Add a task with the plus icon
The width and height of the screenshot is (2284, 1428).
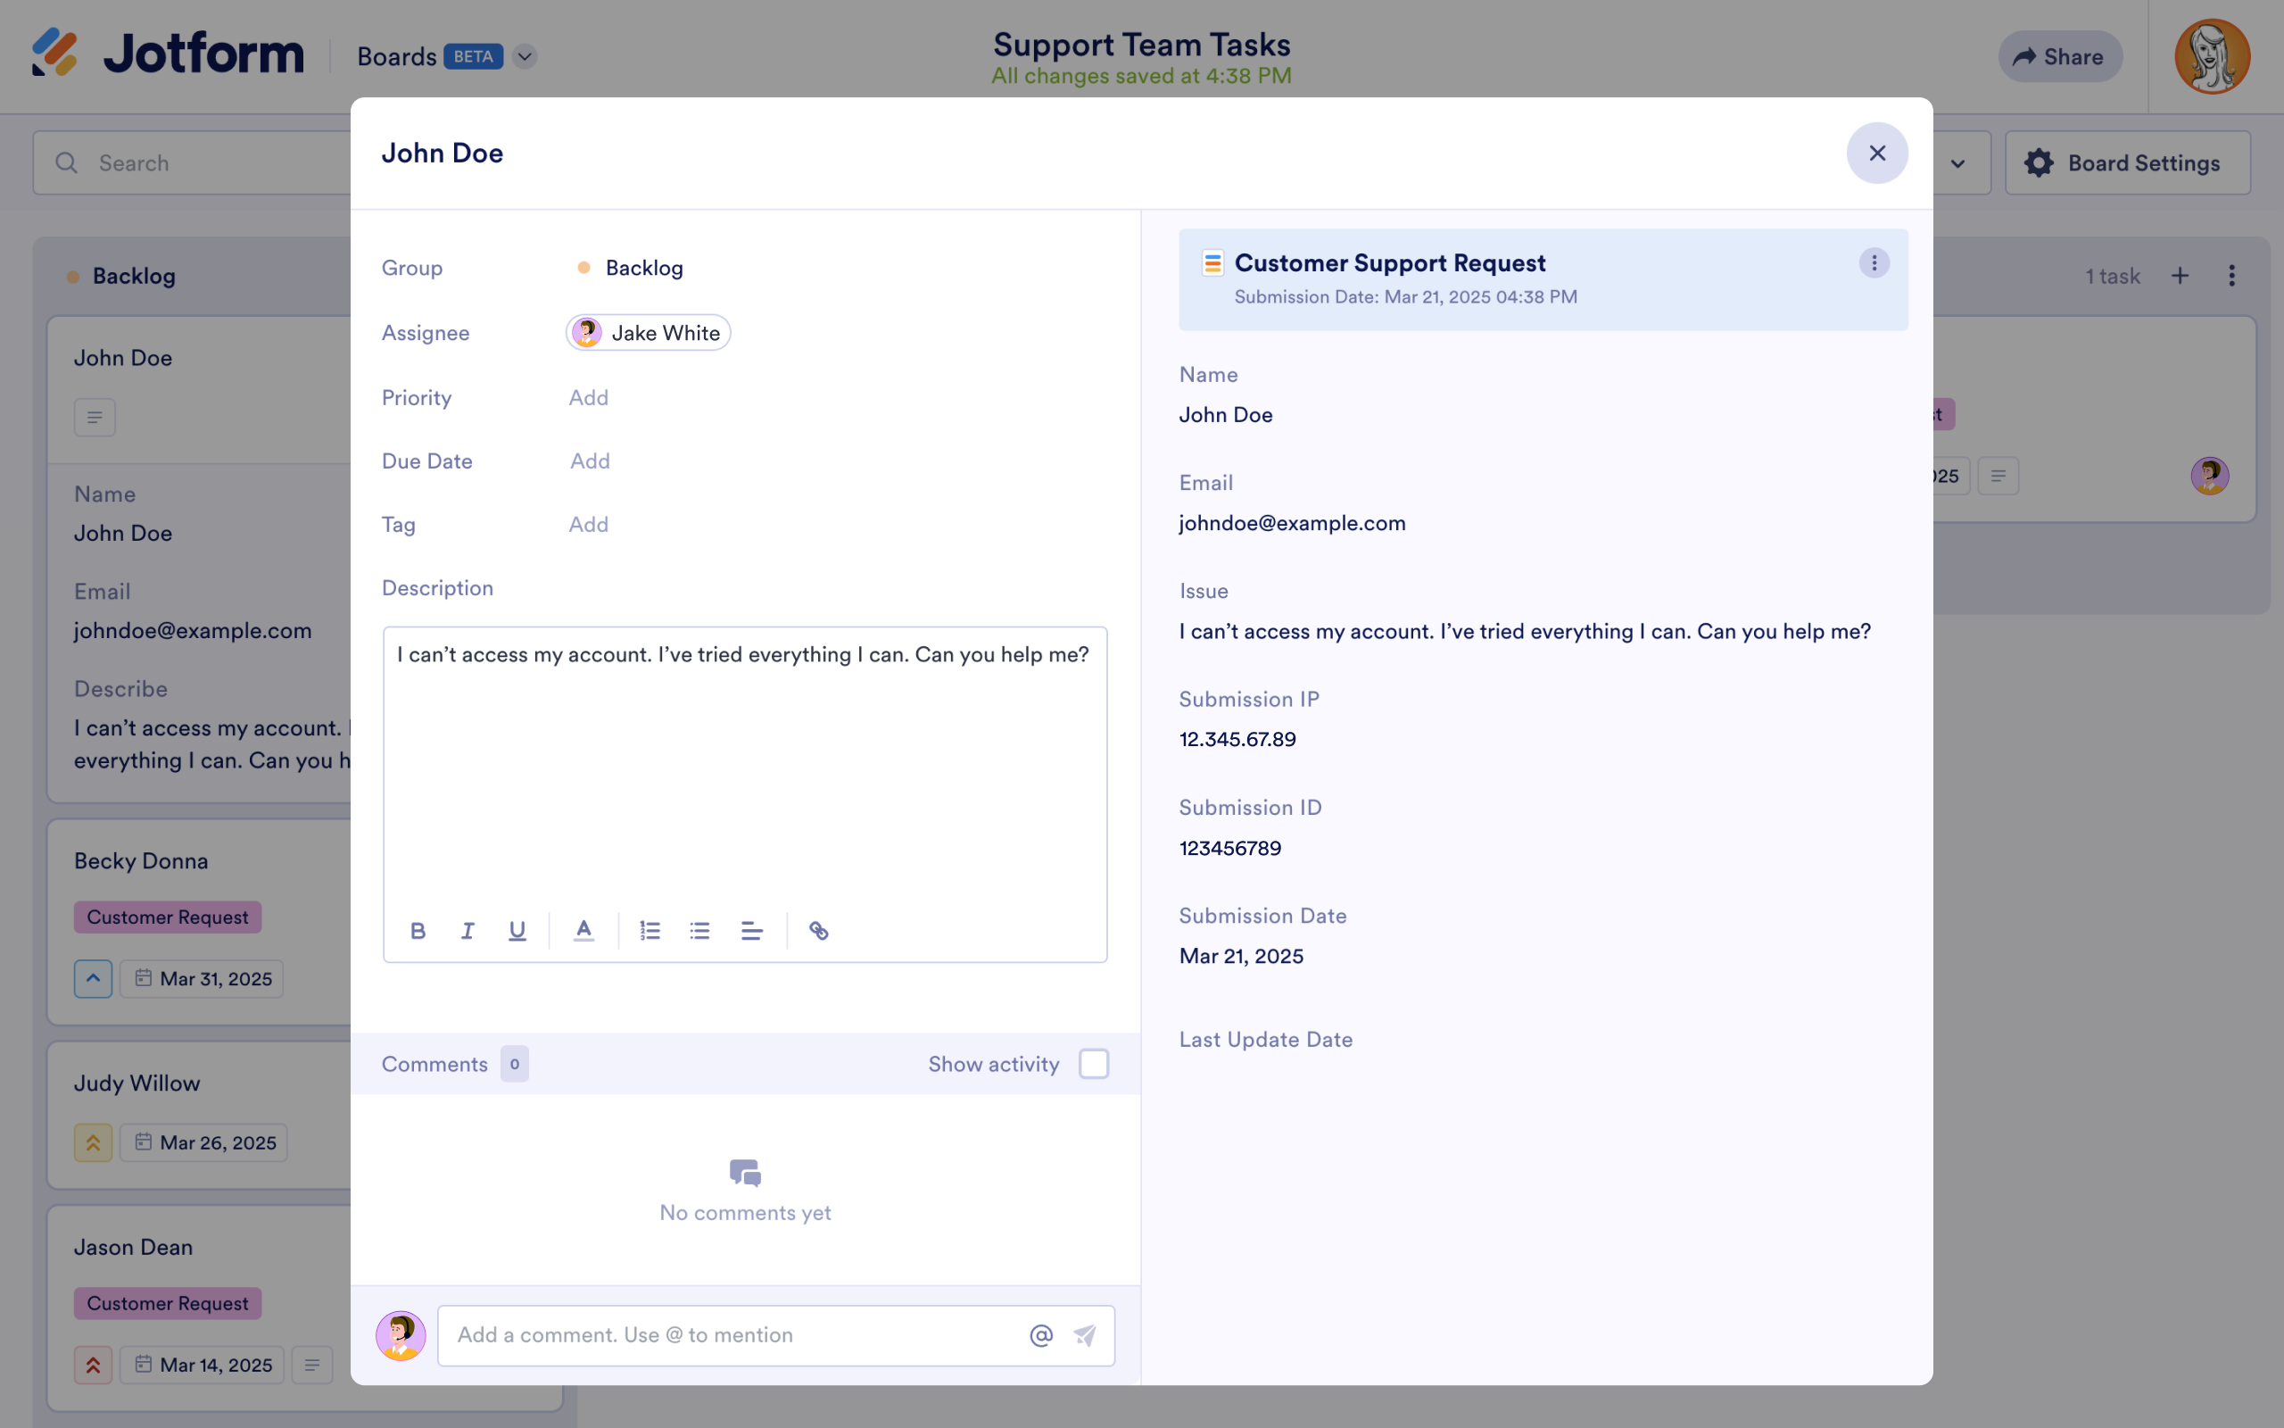[x=2181, y=276]
